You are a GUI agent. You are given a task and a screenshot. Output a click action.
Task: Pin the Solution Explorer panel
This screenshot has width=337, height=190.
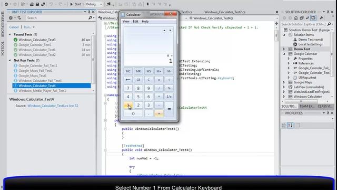tap(328, 12)
